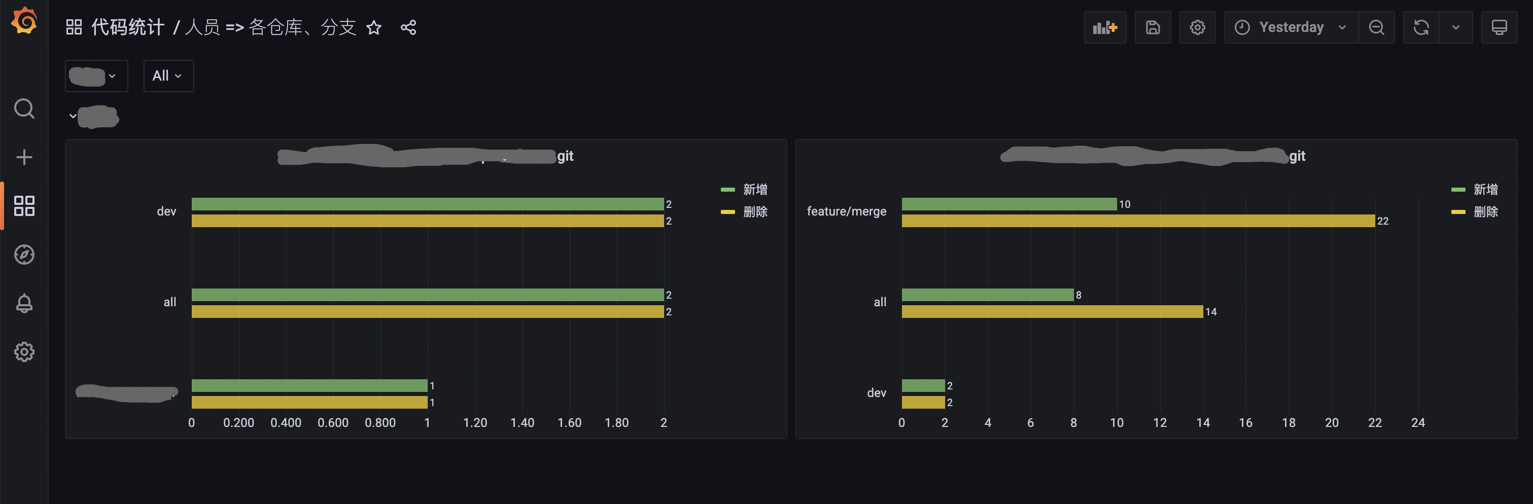Open the right panel title ending in git

tap(1154, 156)
